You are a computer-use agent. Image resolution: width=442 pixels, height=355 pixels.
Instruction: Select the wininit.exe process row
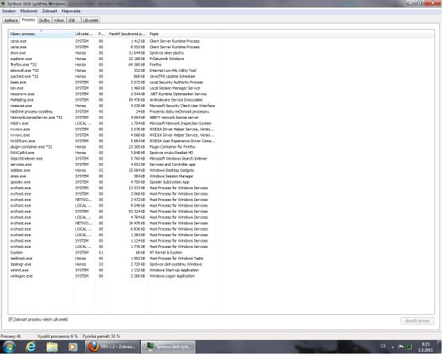(x=113, y=270)
